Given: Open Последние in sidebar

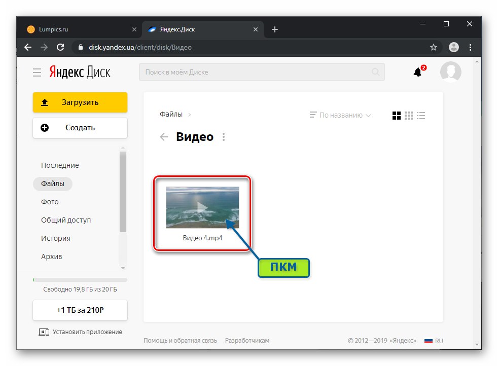Looking at the screenshot, I should tap(60, 165).
